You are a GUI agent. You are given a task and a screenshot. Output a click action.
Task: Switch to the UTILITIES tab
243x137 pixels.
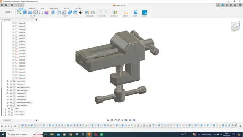(78, 8)
